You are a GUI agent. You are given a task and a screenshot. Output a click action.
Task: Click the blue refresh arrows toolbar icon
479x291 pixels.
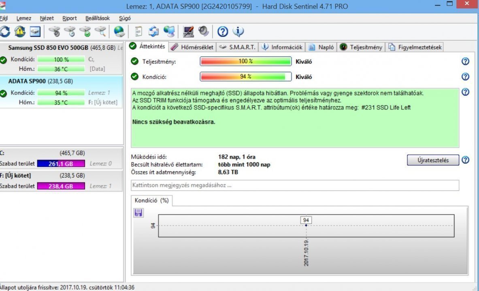tap(4, 32)
